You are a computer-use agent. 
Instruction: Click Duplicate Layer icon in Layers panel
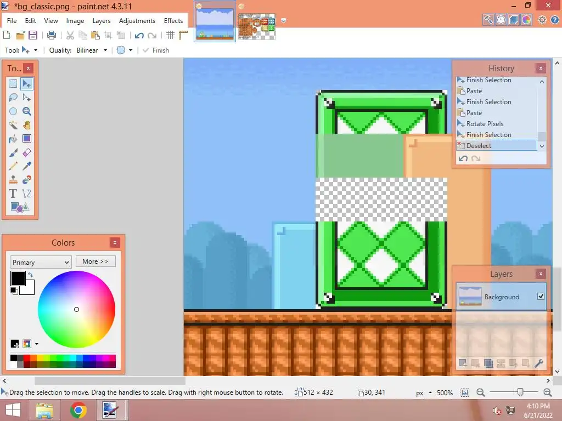pos(488,363)
